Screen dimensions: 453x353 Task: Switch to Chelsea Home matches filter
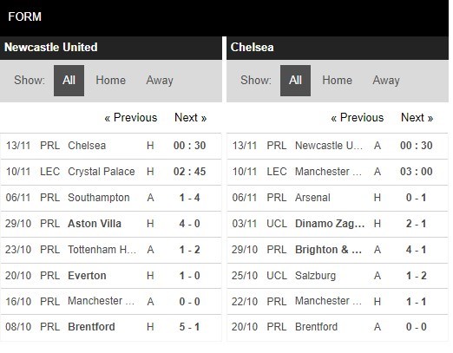pos(338,81)
